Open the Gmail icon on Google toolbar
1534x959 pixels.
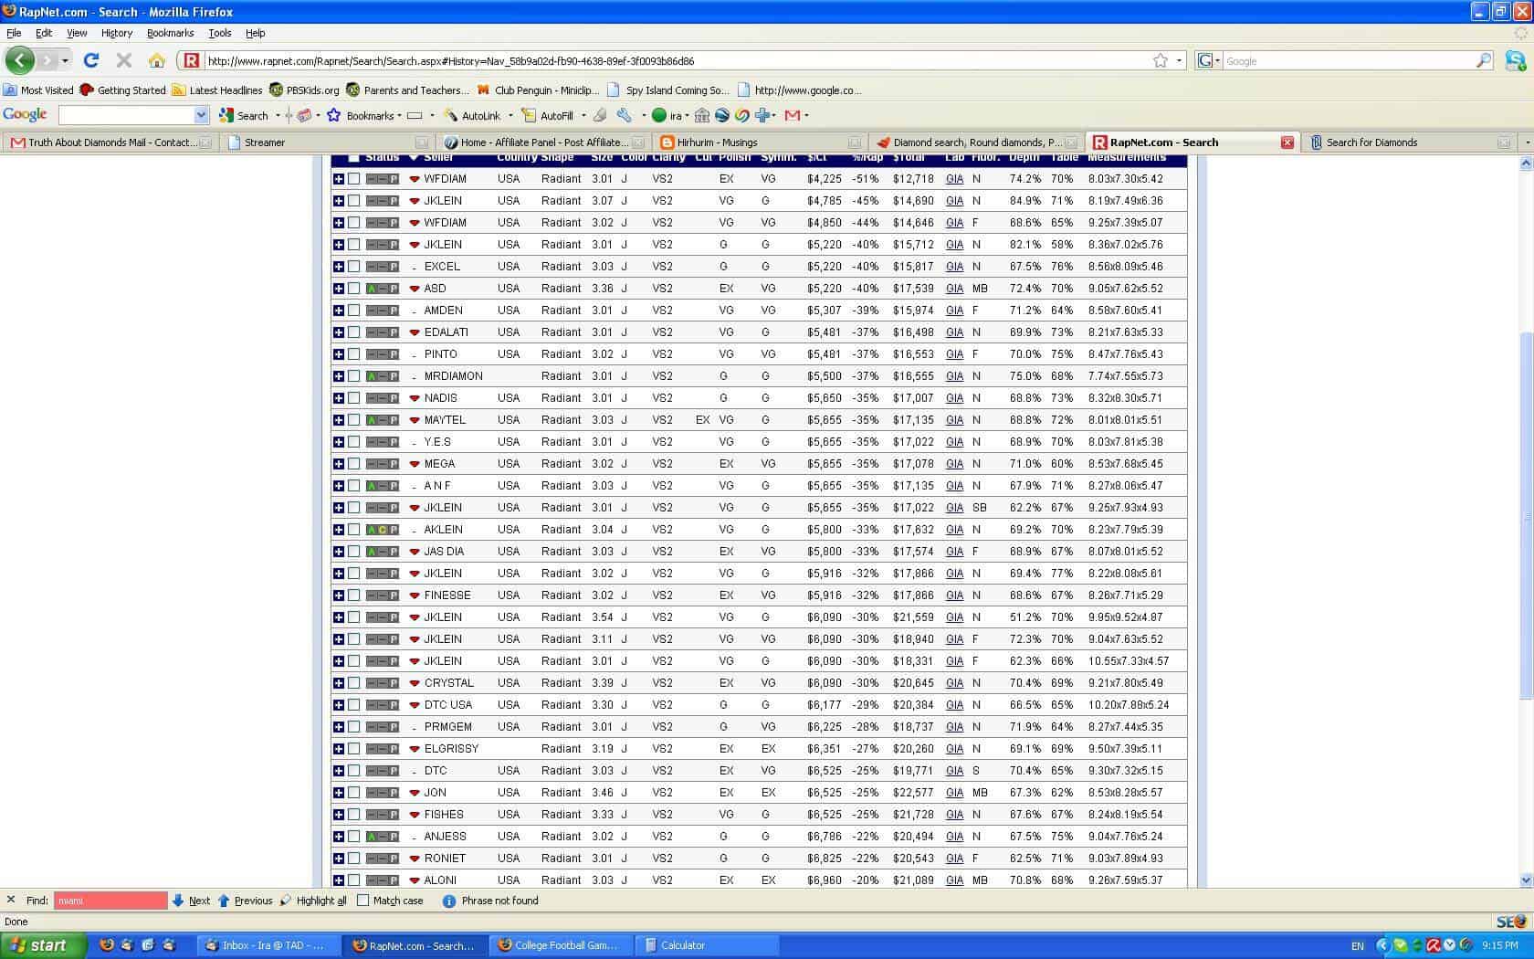pos(792,115)
